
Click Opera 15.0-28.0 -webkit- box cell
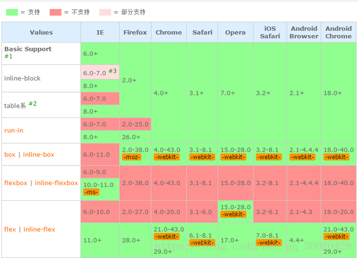pyautogui.click(x=236, y=155)
